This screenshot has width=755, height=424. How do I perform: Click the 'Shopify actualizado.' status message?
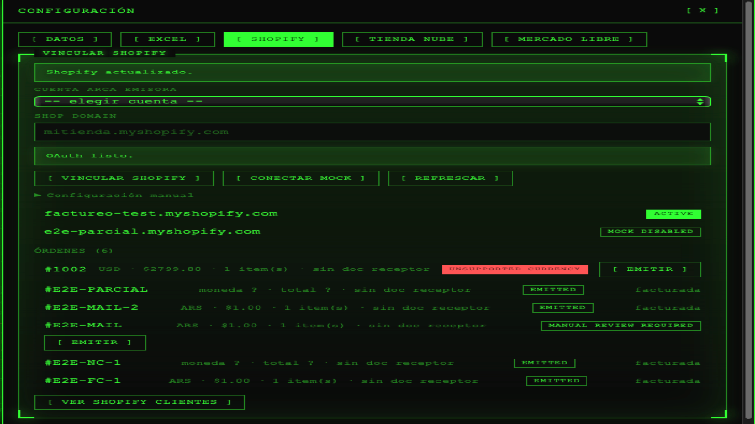click(x=372, y=72)
